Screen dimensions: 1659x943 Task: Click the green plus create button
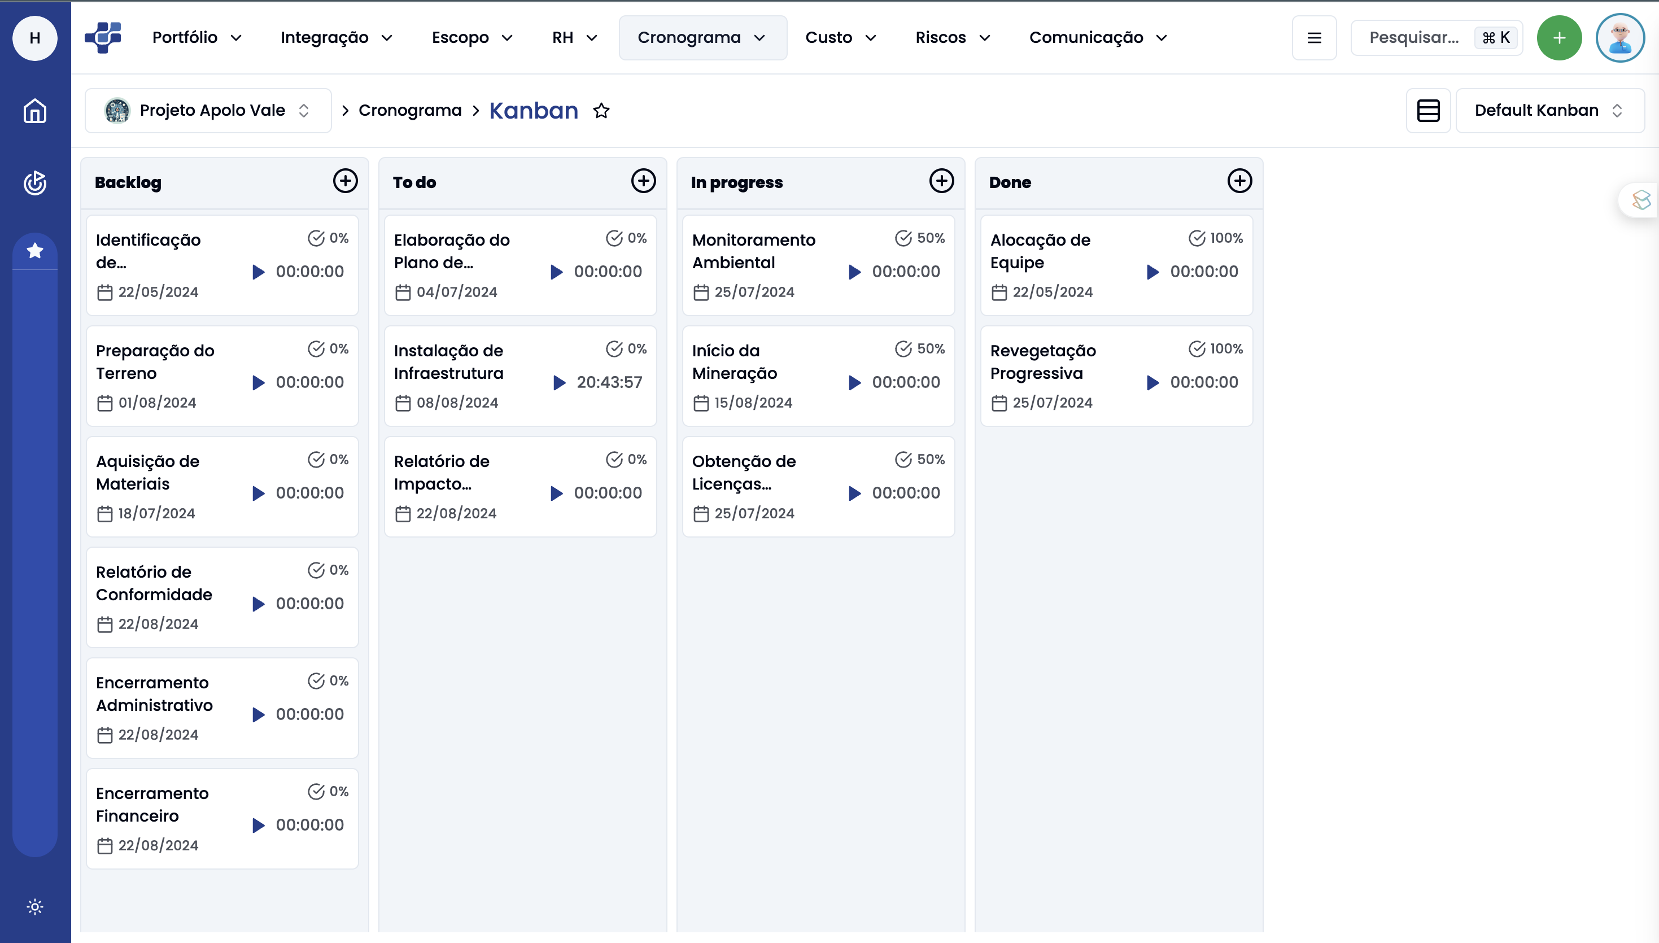[x=1559, y=38]
